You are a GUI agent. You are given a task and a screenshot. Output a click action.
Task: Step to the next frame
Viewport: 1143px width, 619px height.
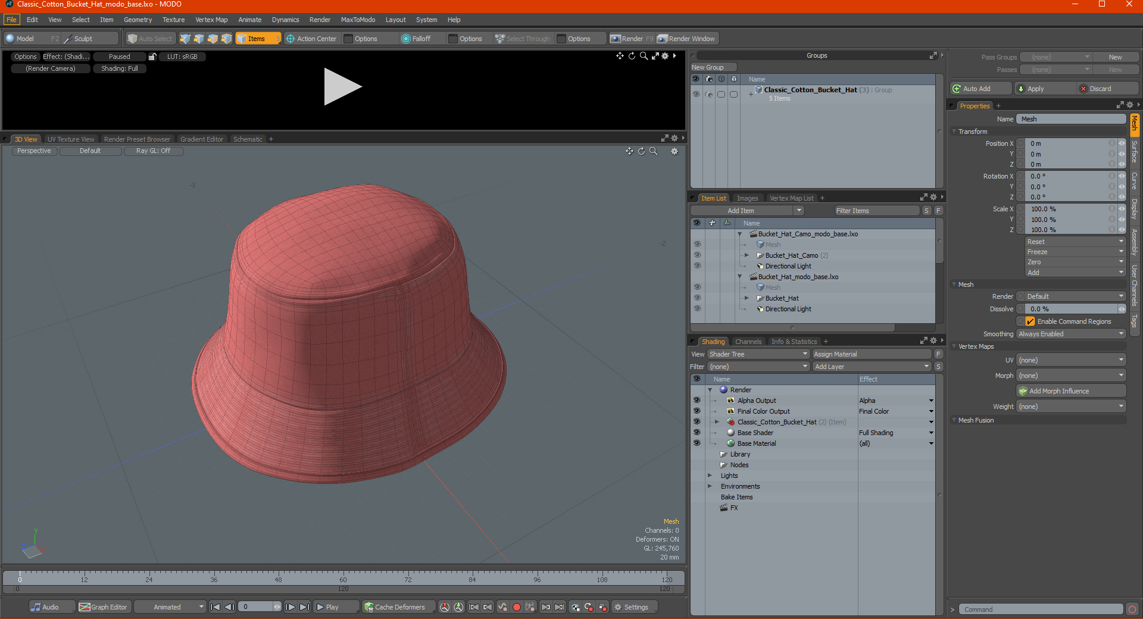290,607
